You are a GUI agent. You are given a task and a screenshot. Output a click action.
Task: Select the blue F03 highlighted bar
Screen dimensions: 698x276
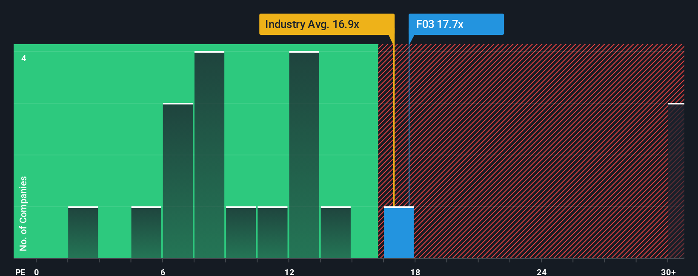399,233
